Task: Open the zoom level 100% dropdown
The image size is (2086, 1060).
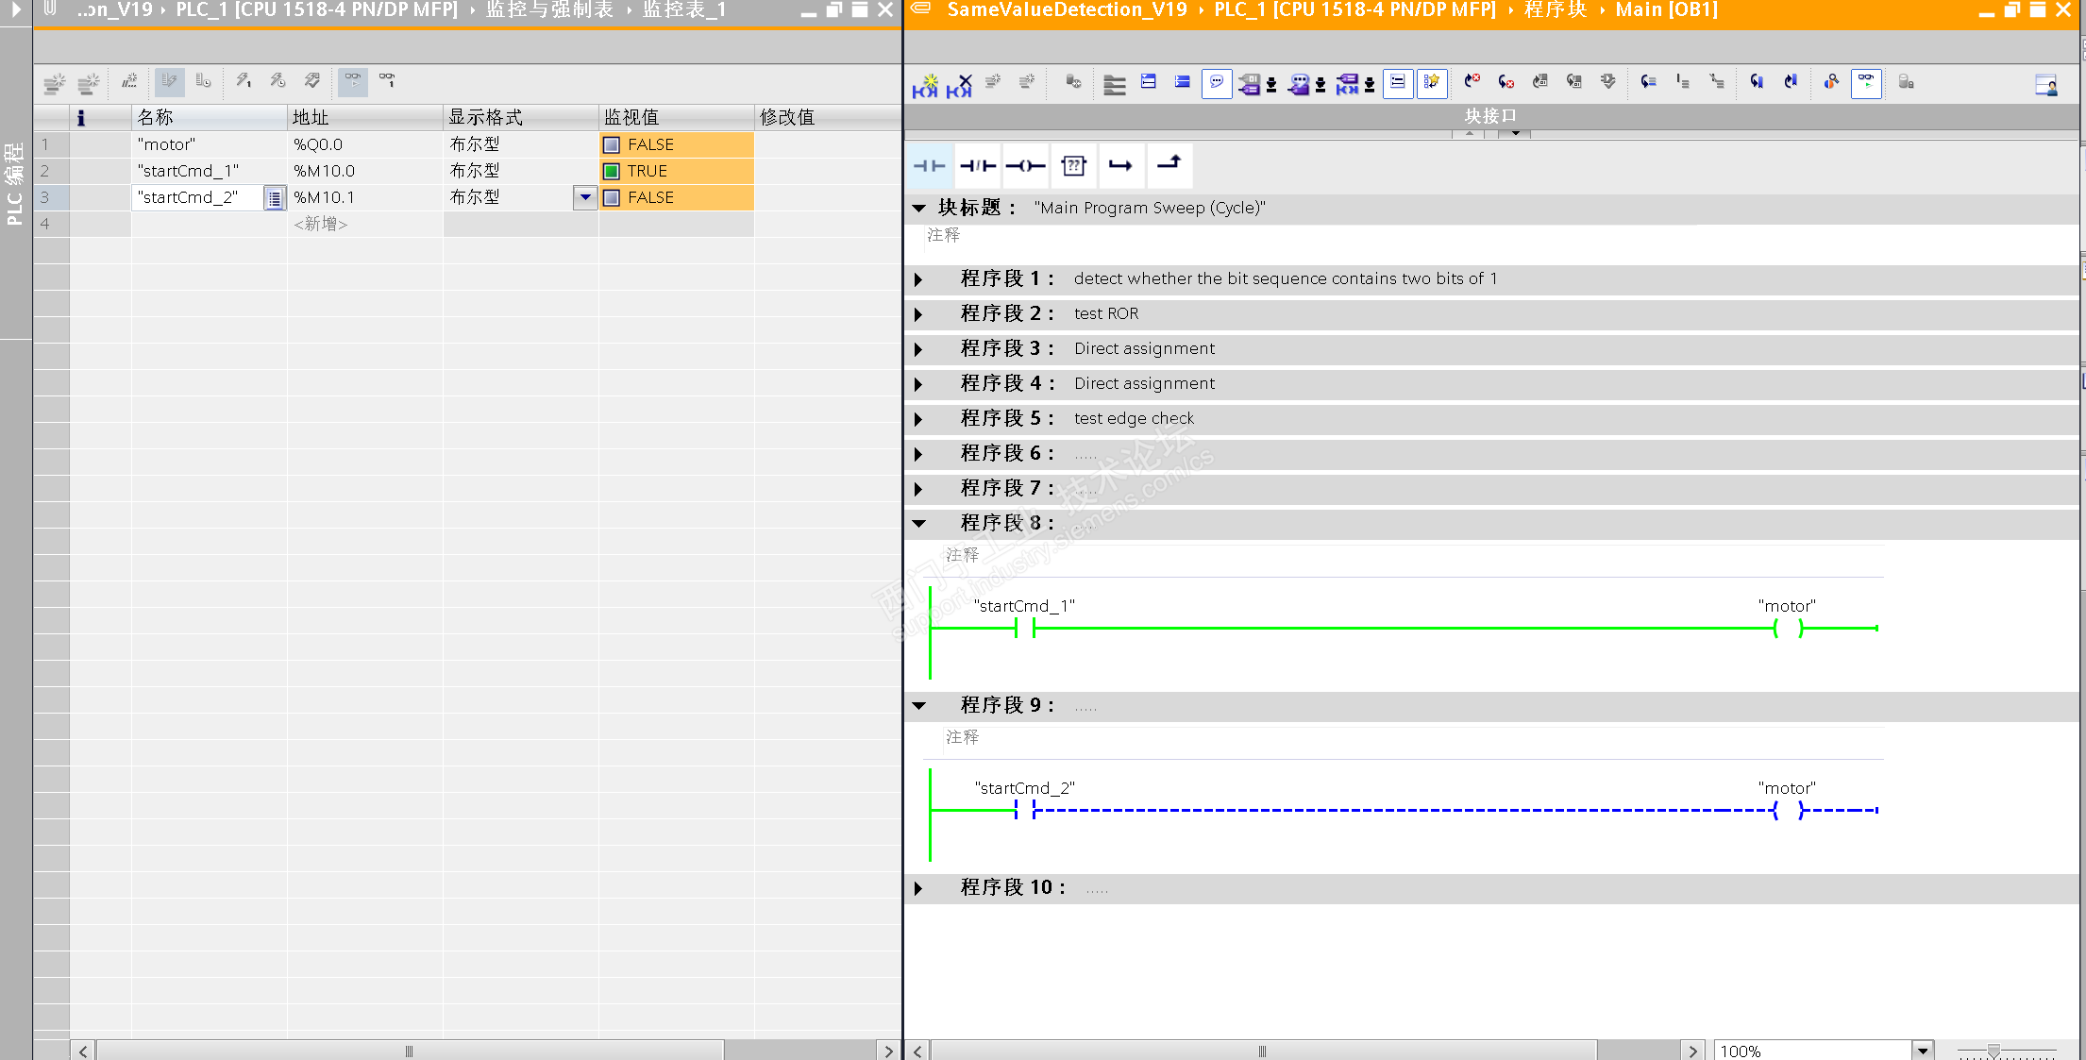Action: point(1922,1050)
